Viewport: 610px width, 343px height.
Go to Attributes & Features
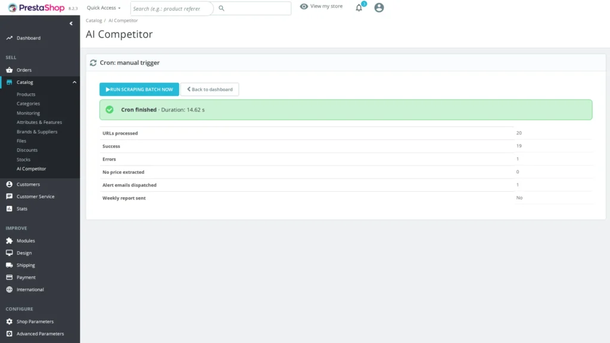[x=39, y=122]
